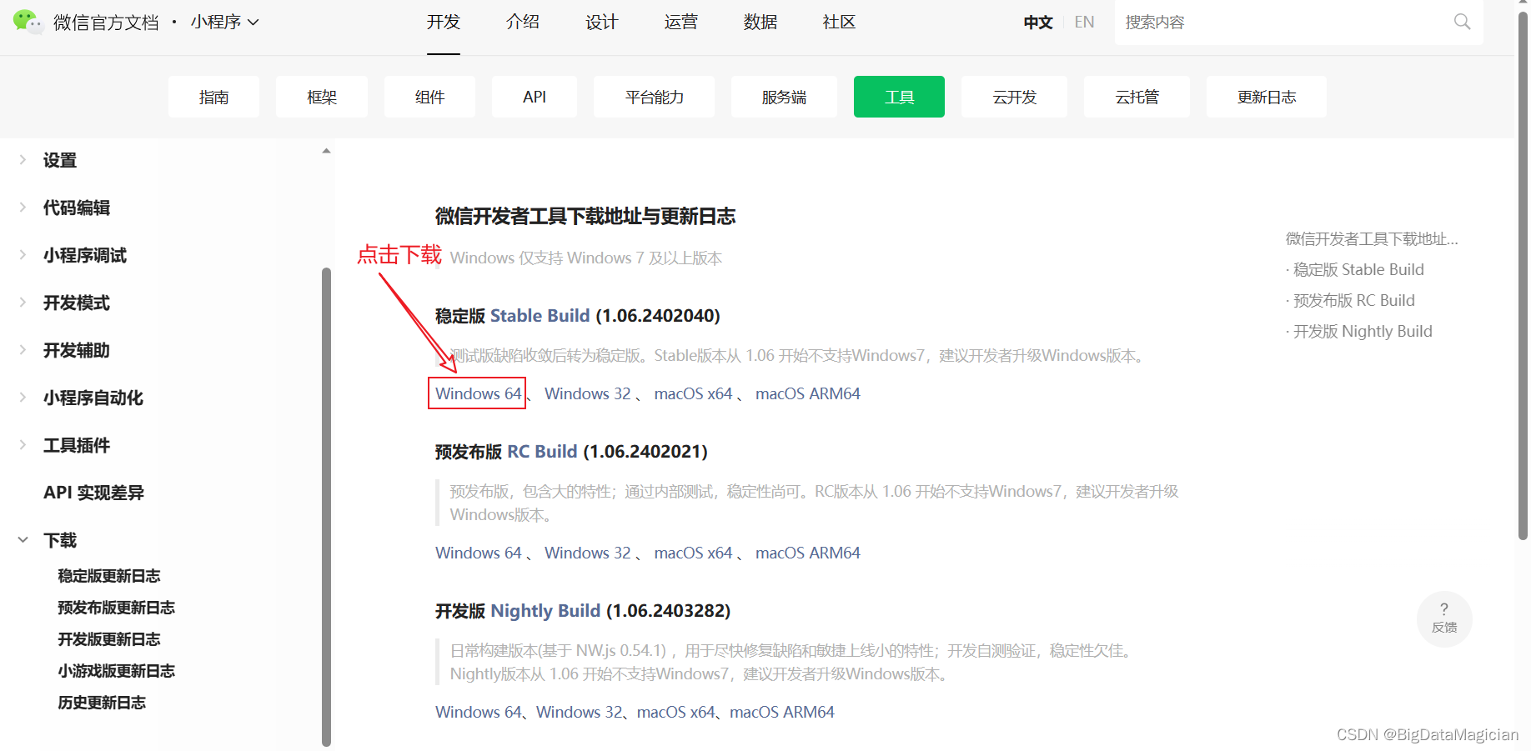Open the 小程序 dropdown in header
The width and height of the screenshot is (1531, 751).
pos(224,22)
